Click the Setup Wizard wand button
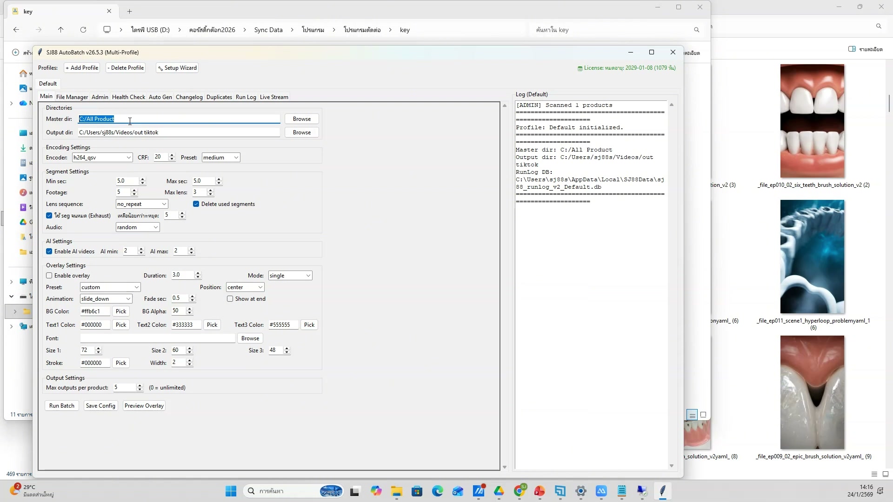 [x=177, y=68]
